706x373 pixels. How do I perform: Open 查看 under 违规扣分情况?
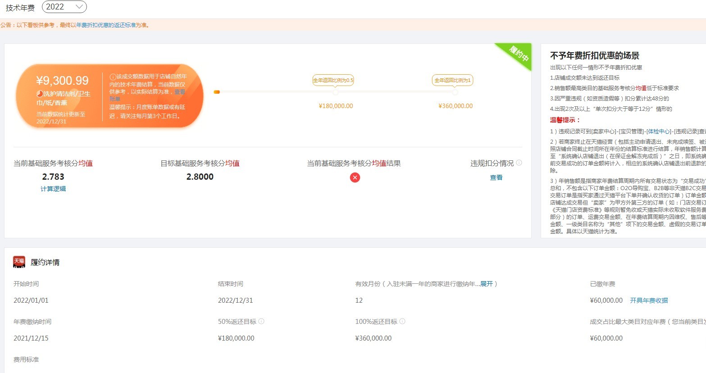coord(496,177)
